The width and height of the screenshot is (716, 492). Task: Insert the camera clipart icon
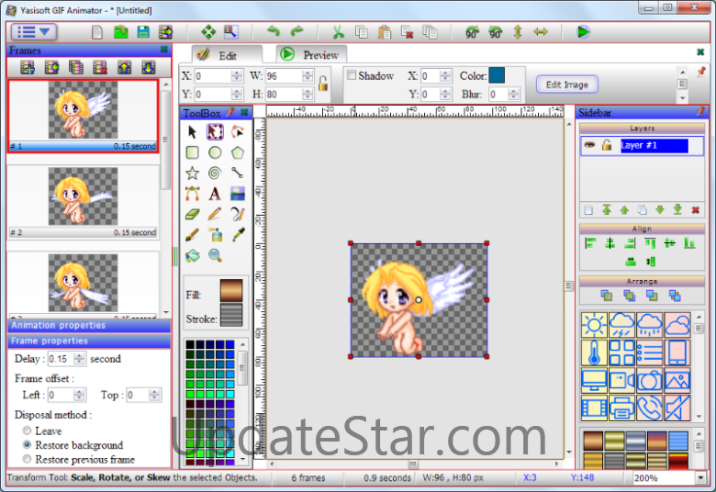[649, 381]
